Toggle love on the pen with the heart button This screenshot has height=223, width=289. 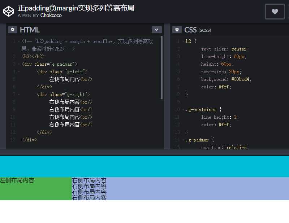(275, 11)
